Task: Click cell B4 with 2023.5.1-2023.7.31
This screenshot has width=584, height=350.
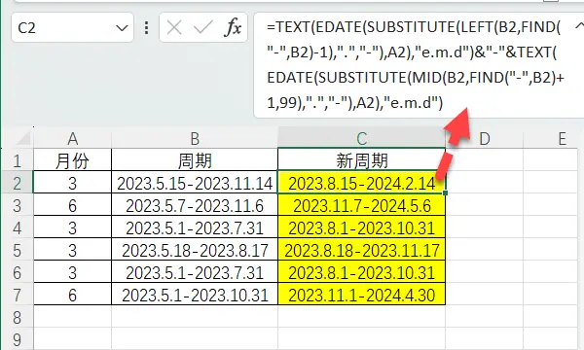Action: [195, 227]
